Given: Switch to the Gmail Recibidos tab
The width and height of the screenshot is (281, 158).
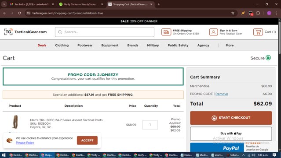Looking at the screenshot, I should (32, 4).
